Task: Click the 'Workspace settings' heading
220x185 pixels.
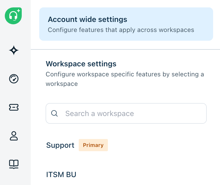Action: [81, 64]
